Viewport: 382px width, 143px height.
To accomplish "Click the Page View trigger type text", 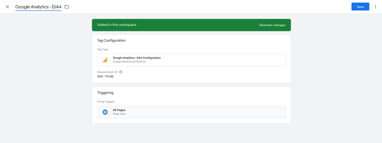I will pos(119,114).
